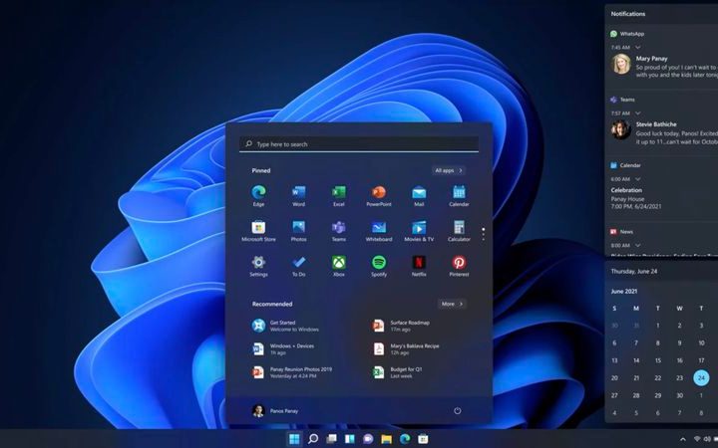Open the Calculator app

click(459, 231)
